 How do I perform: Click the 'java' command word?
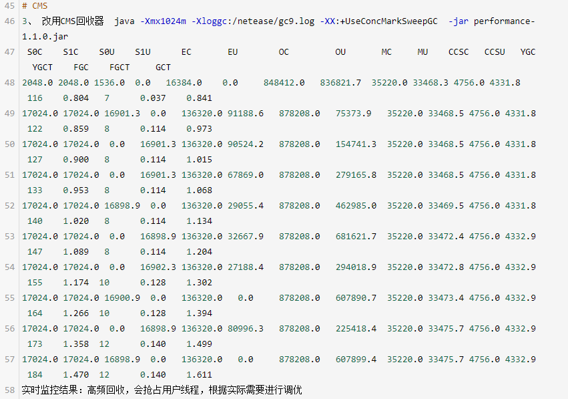click(x=125, y=21)
